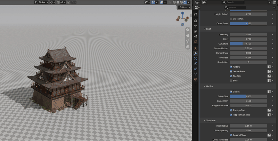278x141 pixels.
Task: Select material preview shading
Action: click(x=181, y=2)
